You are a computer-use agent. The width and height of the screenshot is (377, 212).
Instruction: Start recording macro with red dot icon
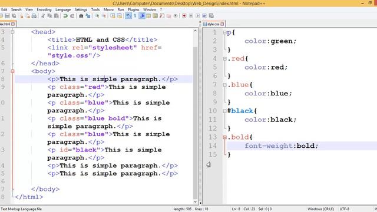tap(184, 16)
